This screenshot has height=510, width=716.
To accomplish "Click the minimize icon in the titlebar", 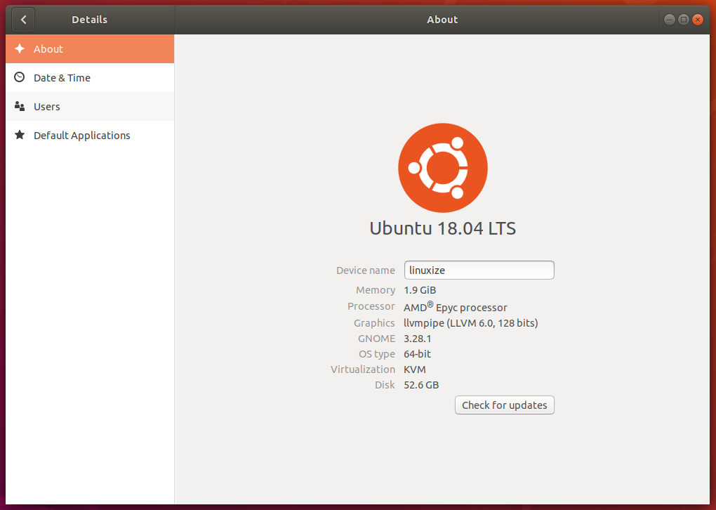I will point(669,19).
